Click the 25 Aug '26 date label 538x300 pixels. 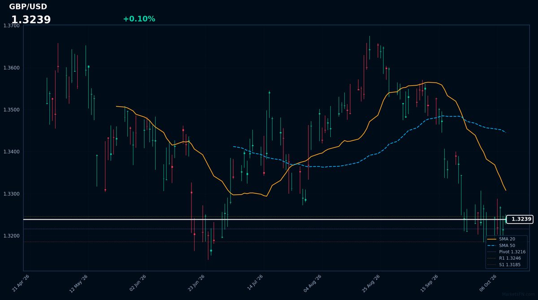(x=371, y=283)
